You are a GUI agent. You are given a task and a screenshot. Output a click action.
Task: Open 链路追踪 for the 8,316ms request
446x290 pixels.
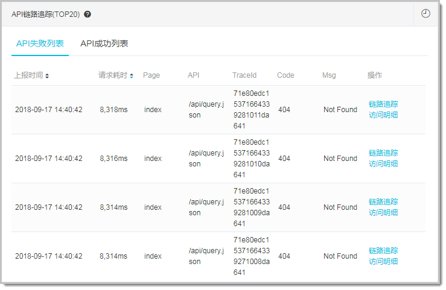tap(383, 153)
